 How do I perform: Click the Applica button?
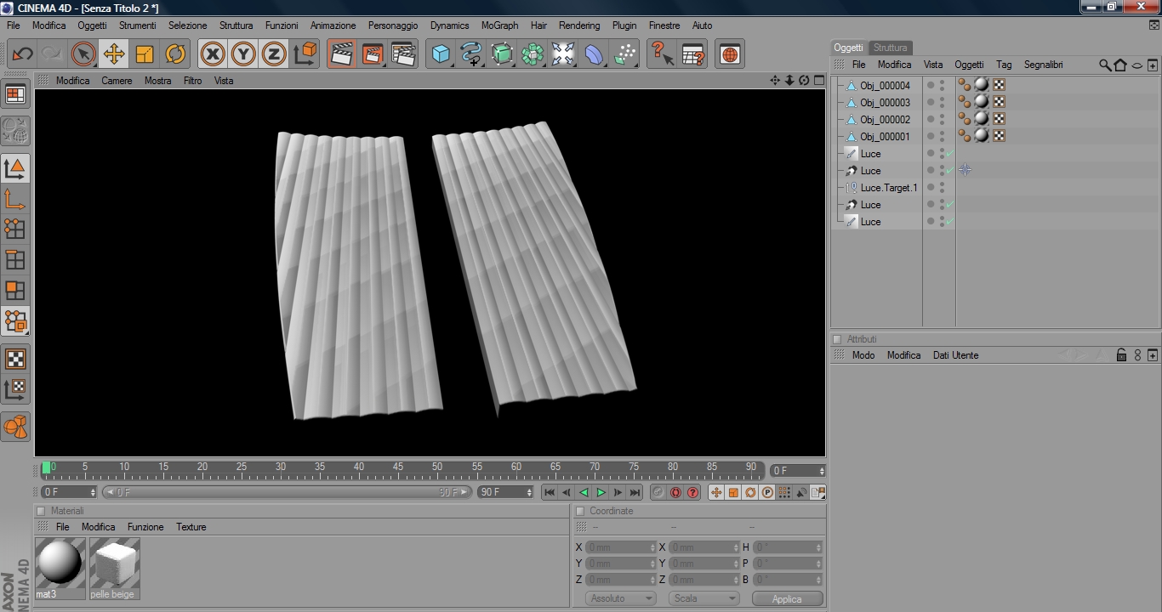pos(787,598)
